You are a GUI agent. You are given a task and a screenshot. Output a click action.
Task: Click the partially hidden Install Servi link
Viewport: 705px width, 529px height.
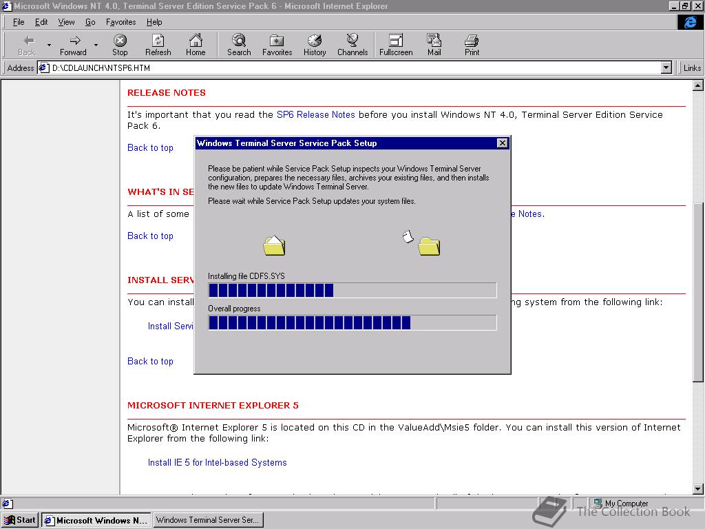171,326
